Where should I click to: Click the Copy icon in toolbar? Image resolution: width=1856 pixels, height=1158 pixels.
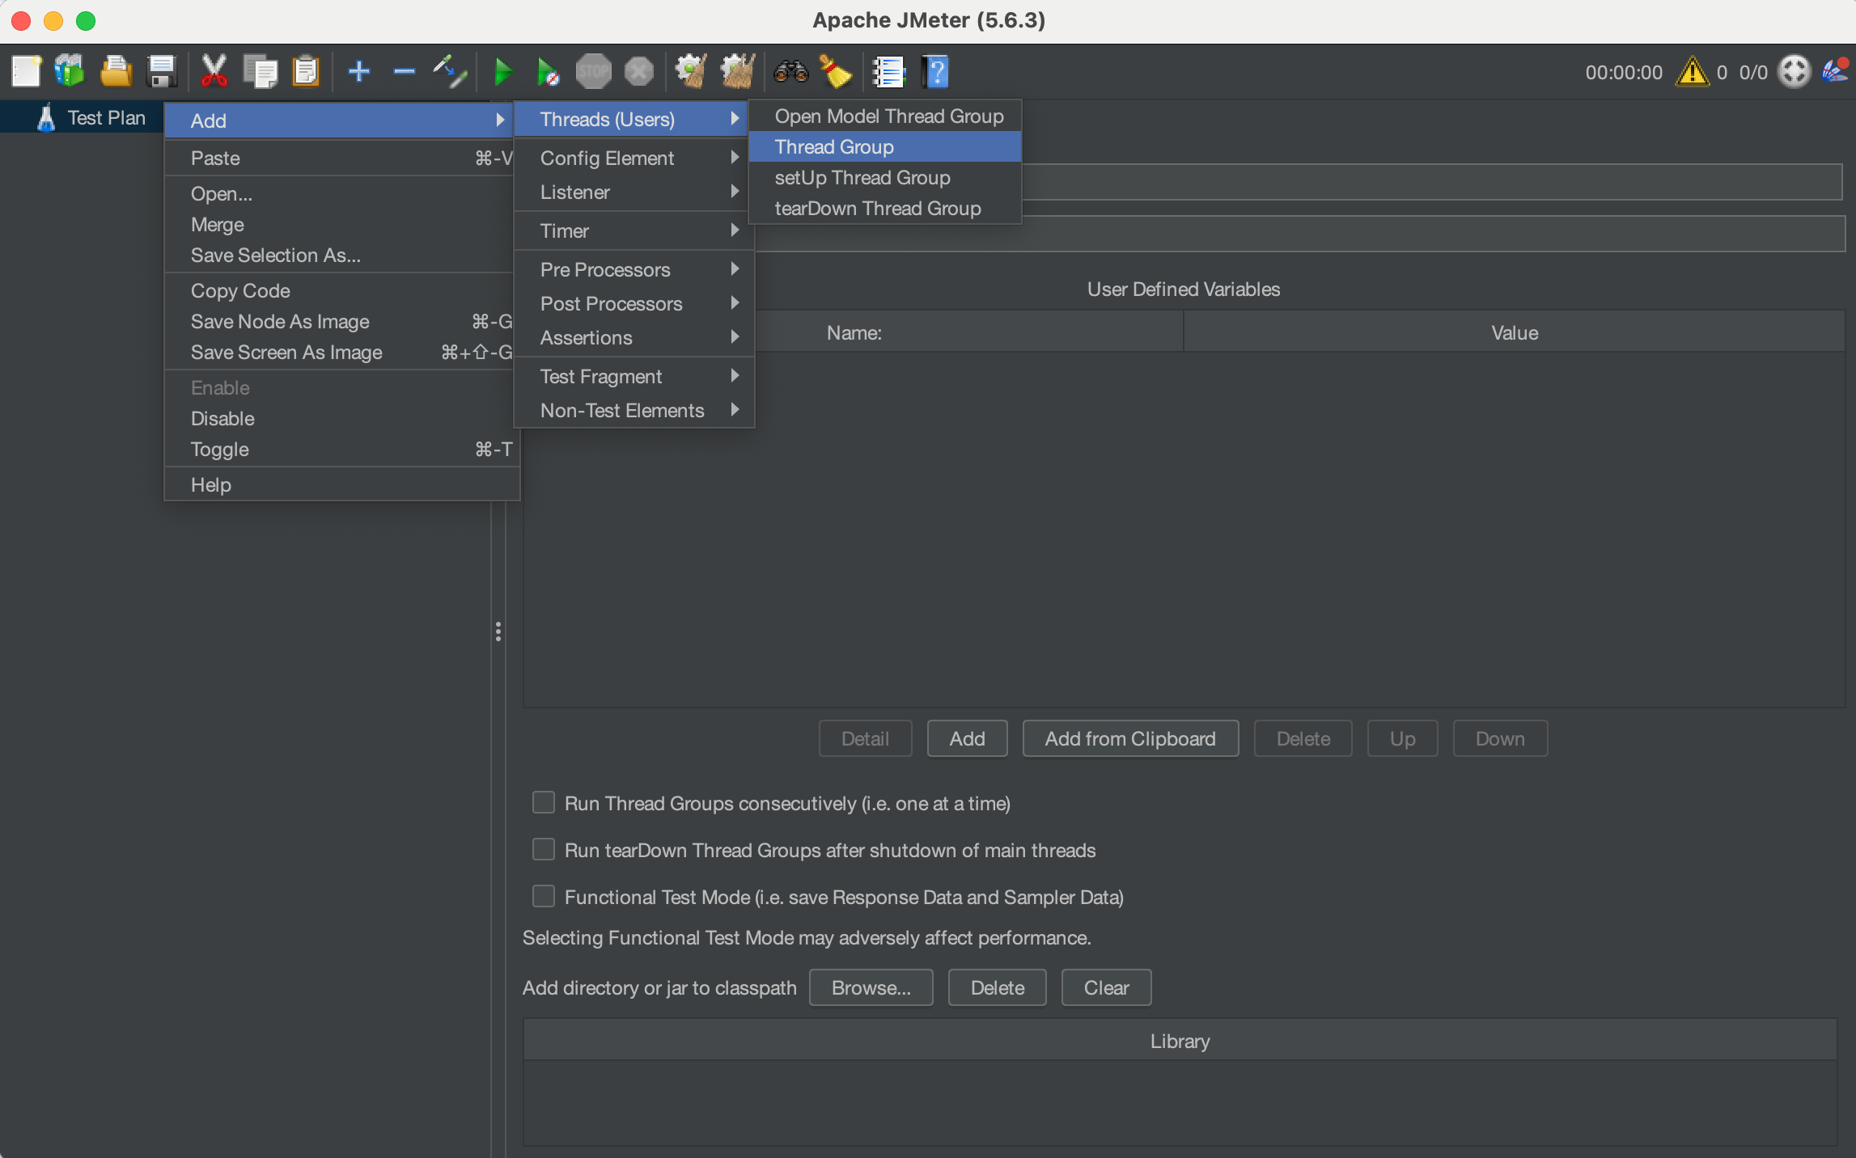click(x=261, y=72)
